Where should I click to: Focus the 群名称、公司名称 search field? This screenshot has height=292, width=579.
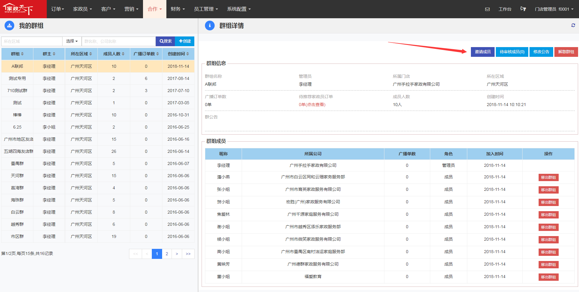point(119,41)
